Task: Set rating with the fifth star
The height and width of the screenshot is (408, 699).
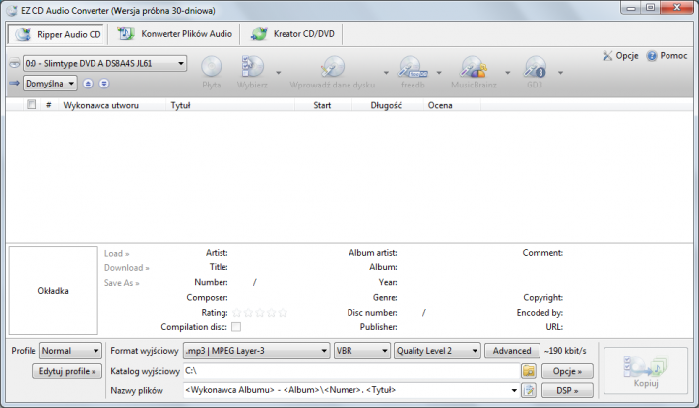Action: (283, 313)
